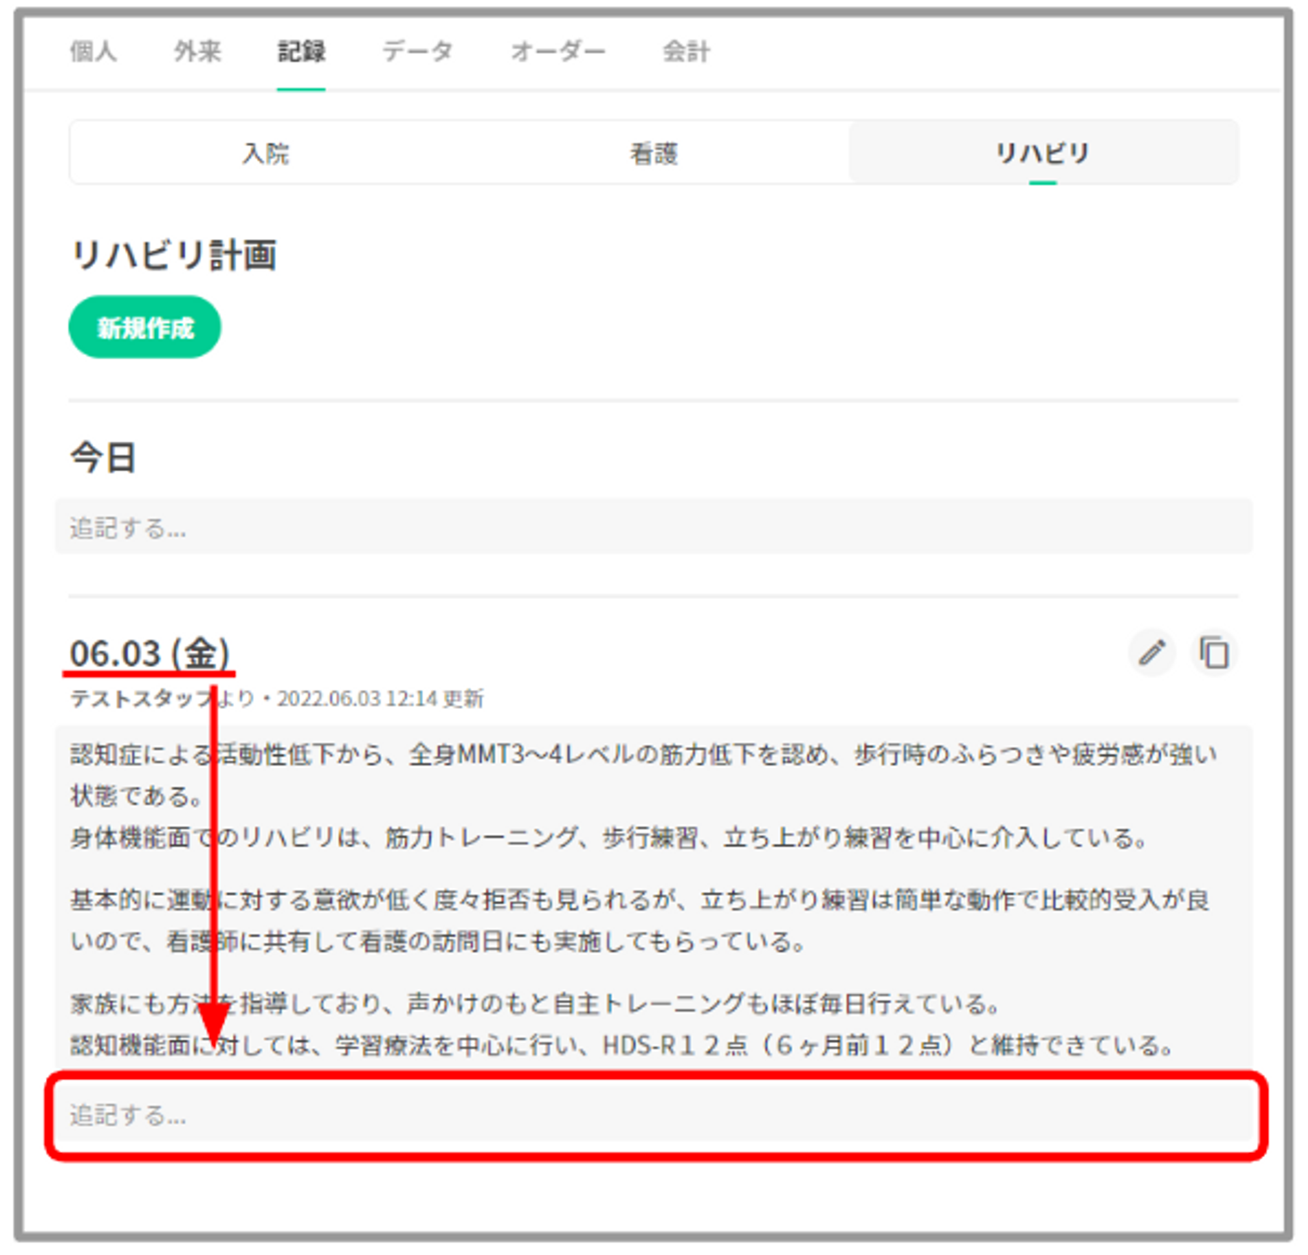The height and width of the screenshot is (1255, 1308).
Task: Click the テストスタッフ author name
Action: 141,698
